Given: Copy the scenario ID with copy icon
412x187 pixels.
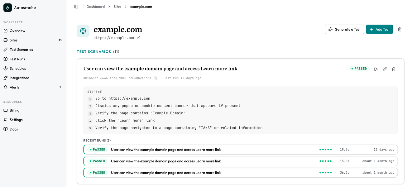Looking at the screenshot, I should pos(155,78).
